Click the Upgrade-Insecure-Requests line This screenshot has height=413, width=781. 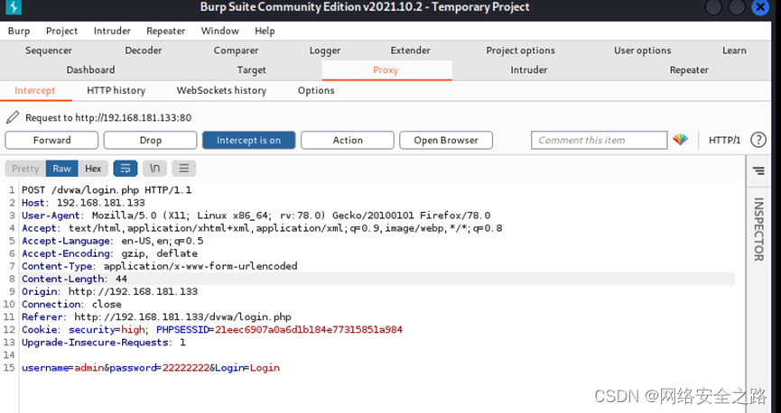104,343
